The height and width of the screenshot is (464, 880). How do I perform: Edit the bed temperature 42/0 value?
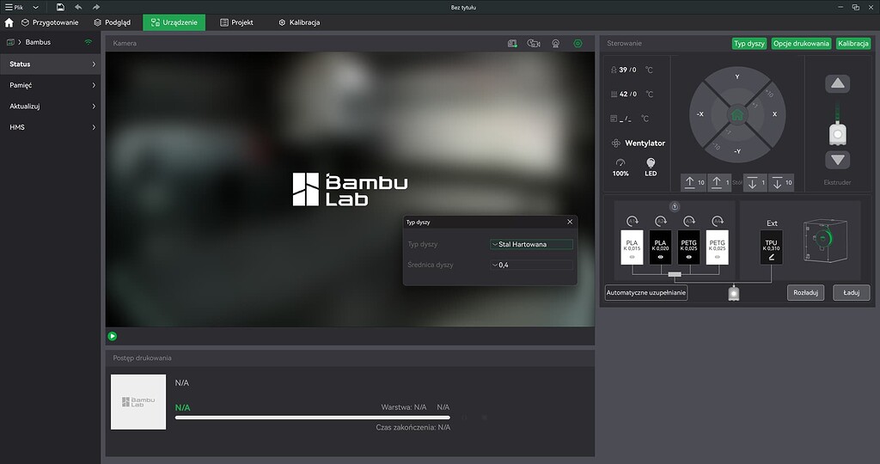click(627, 95)
